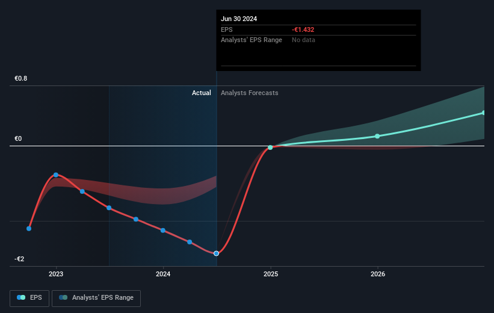Click the 2024 x-axis label
The height and width of the screenshot is (313, 494).
163,274
